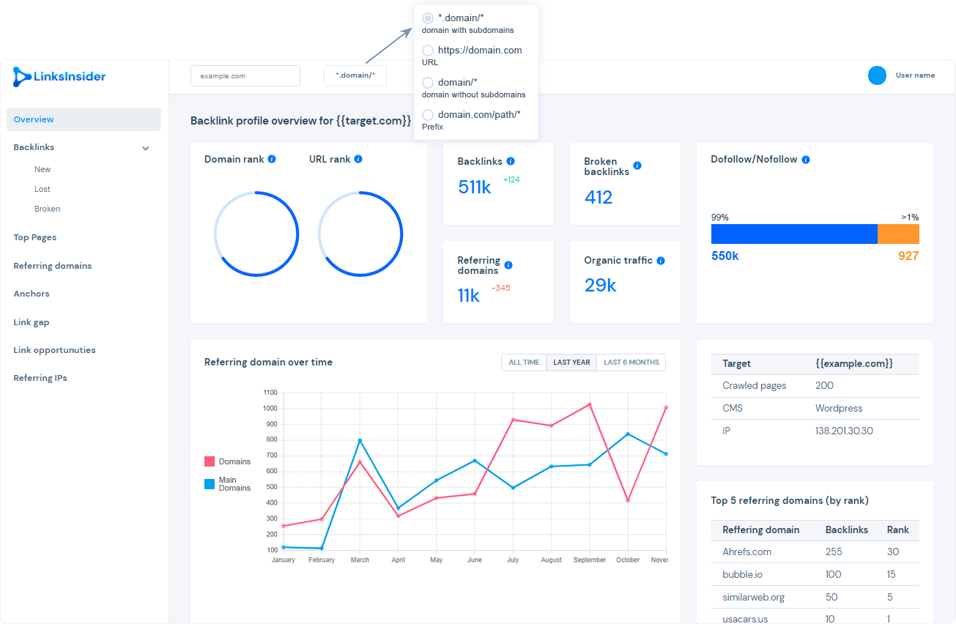Click the +124 backlinks change indicator

511,179
